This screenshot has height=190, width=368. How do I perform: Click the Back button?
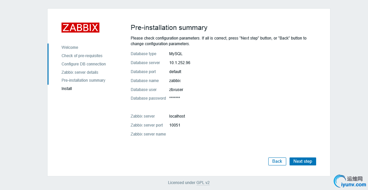(x=277, y=161)
